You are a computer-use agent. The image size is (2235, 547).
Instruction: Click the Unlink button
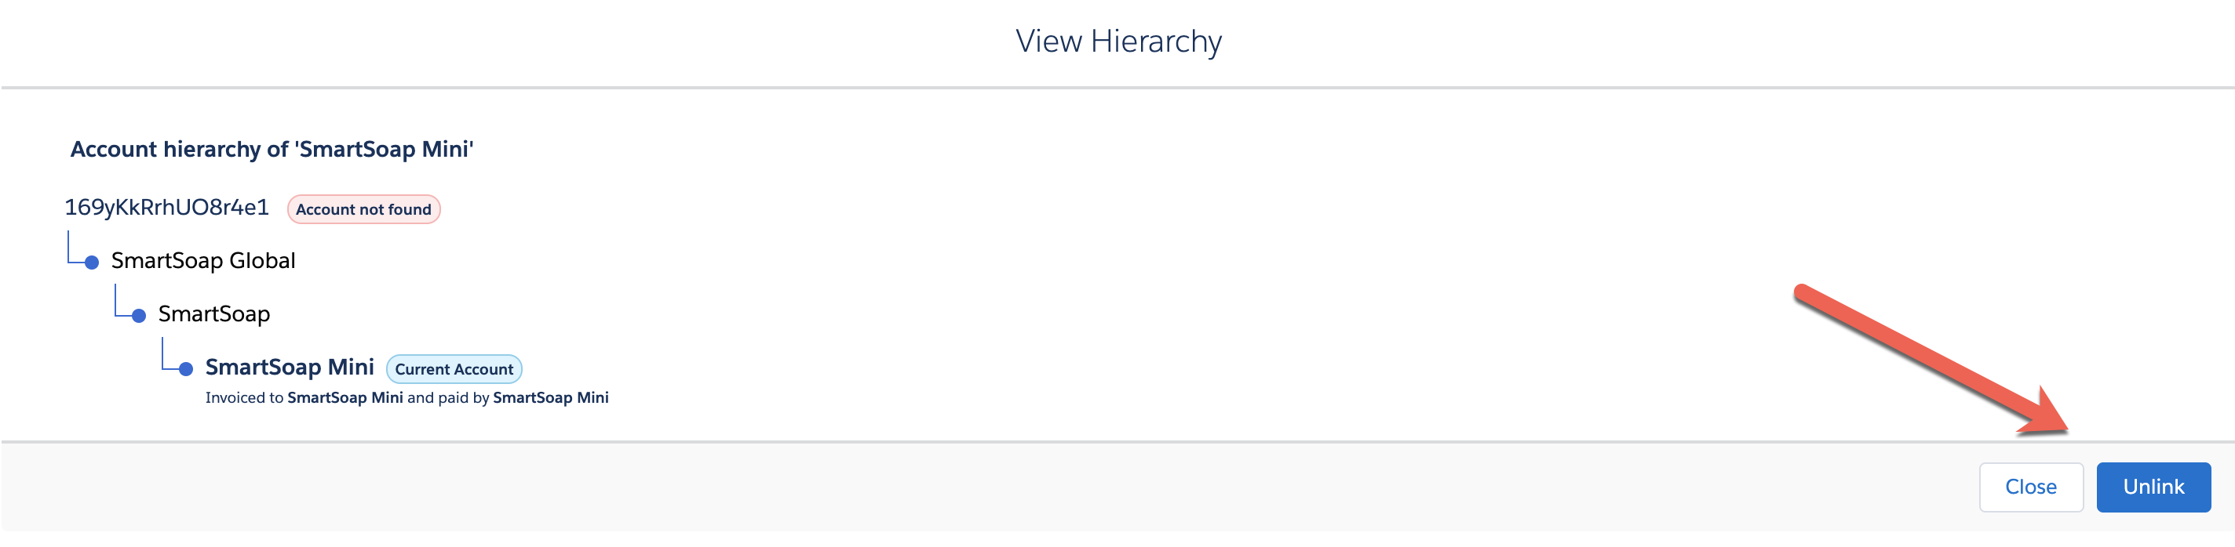click(2153, 487)
